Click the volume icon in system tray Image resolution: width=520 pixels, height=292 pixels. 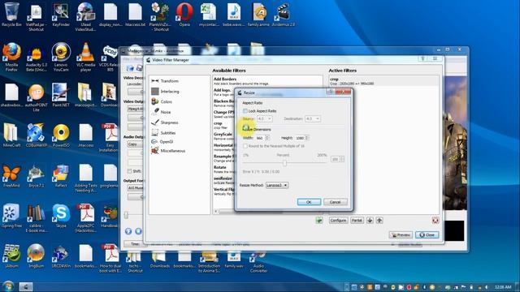487,287
